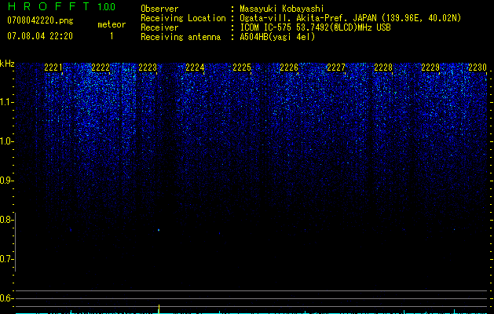Image resolution: width=494 pixels, height=314 pixels.
Task: Click the 'Observer' field label
Action: click(159, 9)
